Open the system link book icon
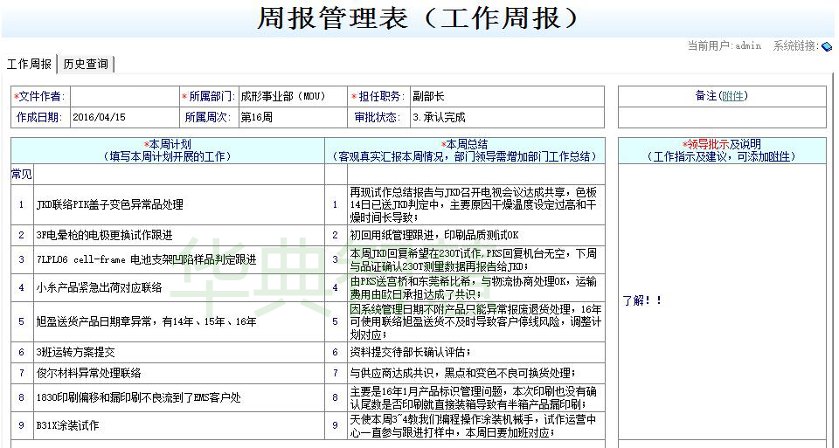 (827, 46)
